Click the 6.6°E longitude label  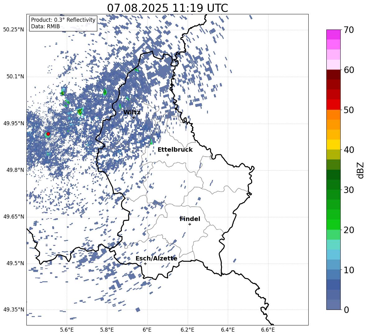click(268, 330)
